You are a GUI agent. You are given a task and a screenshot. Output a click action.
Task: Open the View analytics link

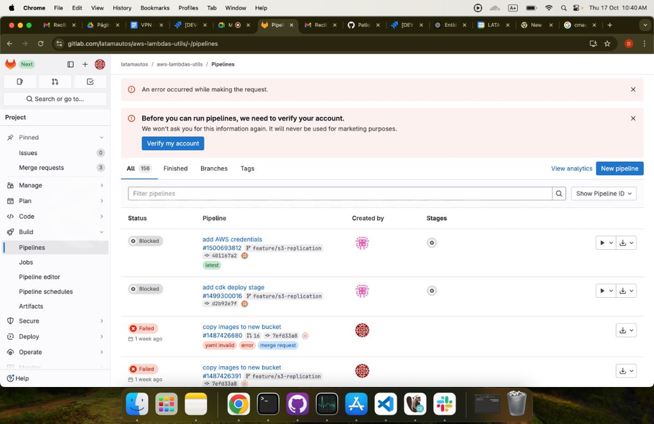[572, 169]
